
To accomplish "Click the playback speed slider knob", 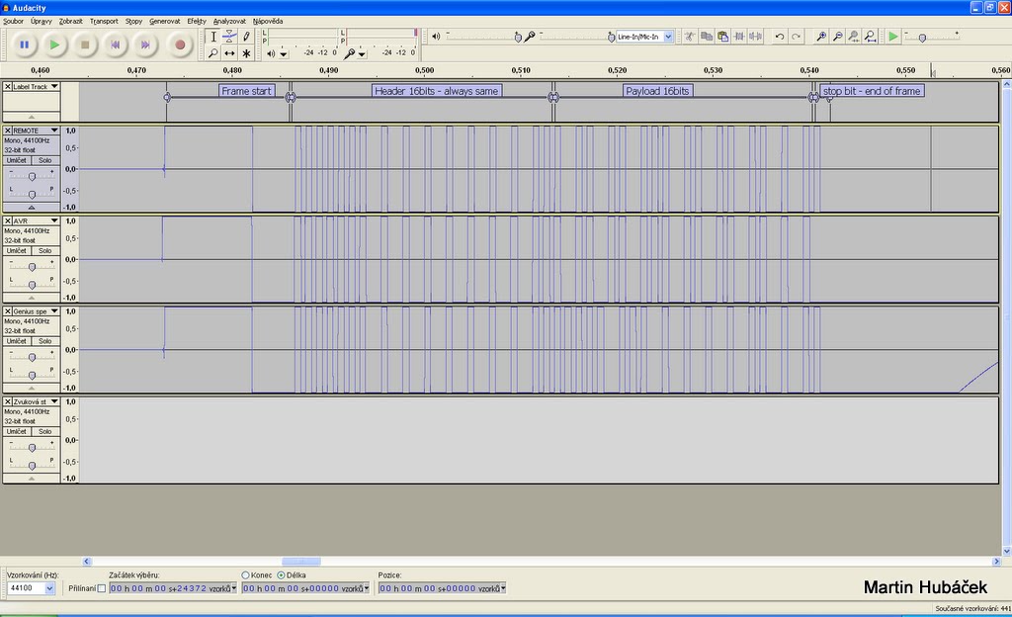I will tap(922, 39).
